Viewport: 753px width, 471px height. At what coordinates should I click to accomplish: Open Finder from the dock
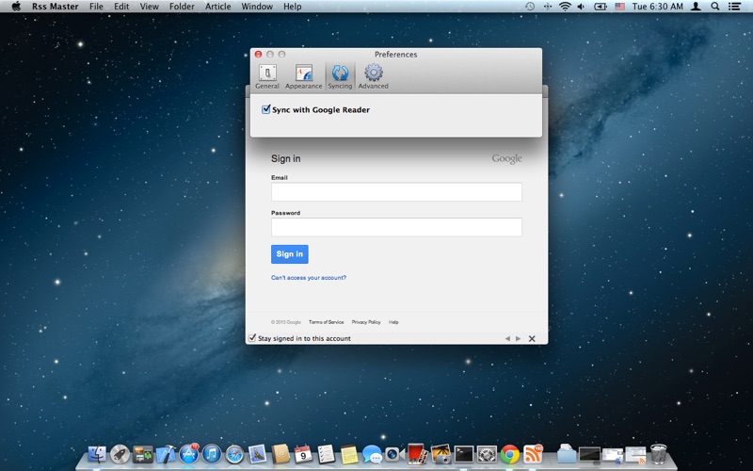(97, 454)
